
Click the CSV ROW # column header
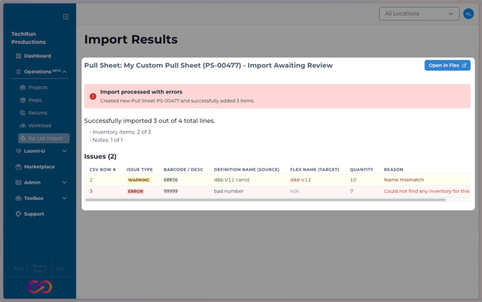point(103,170)
